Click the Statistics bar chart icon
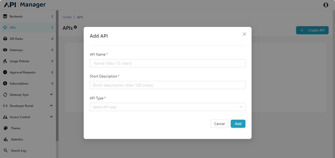Viewport: 335px width, 158px height. coord(5,139)
